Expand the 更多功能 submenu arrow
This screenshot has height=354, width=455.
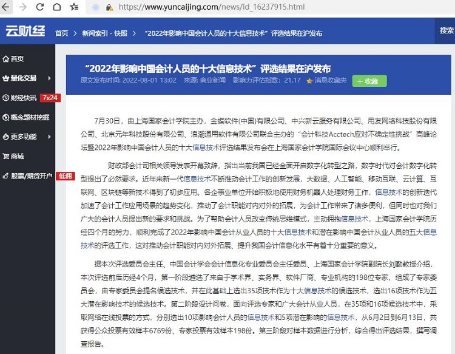tap(49, 137)
